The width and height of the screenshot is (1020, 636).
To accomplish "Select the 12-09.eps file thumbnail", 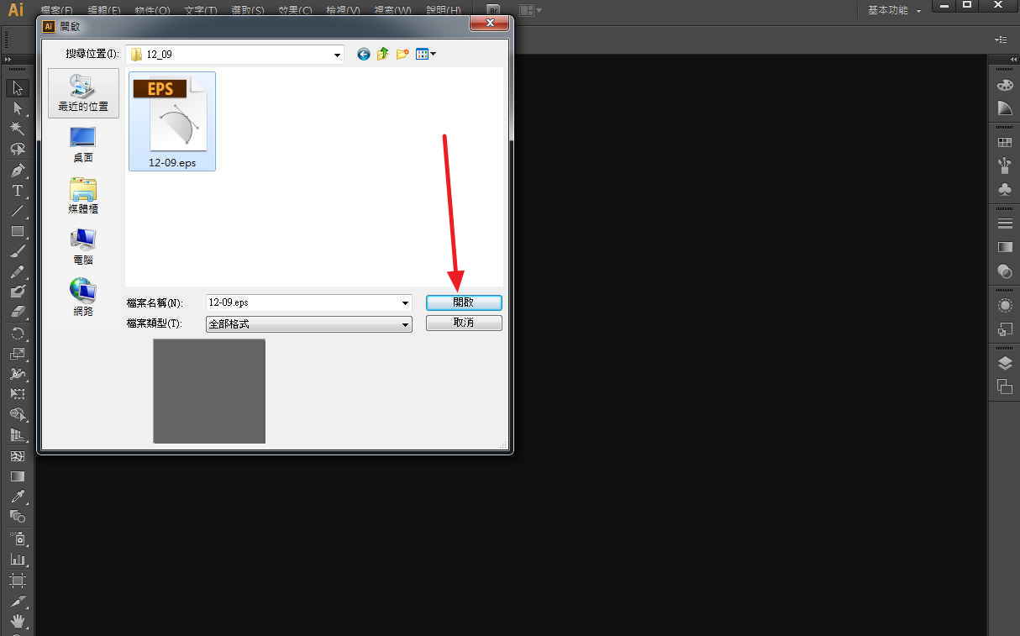I will pyautogui.click(x=172, y=121).
